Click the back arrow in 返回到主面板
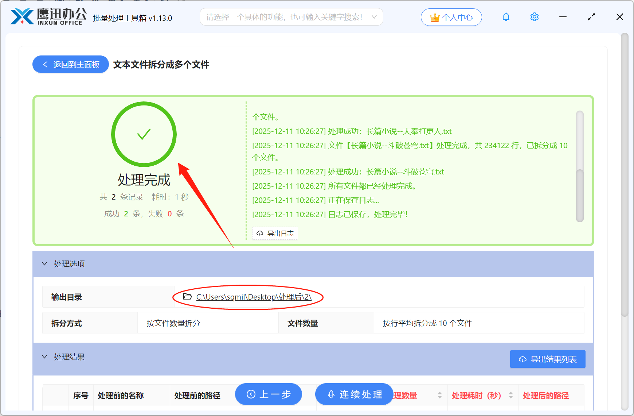Screen dimensions: 634x416 pos(45,64)
